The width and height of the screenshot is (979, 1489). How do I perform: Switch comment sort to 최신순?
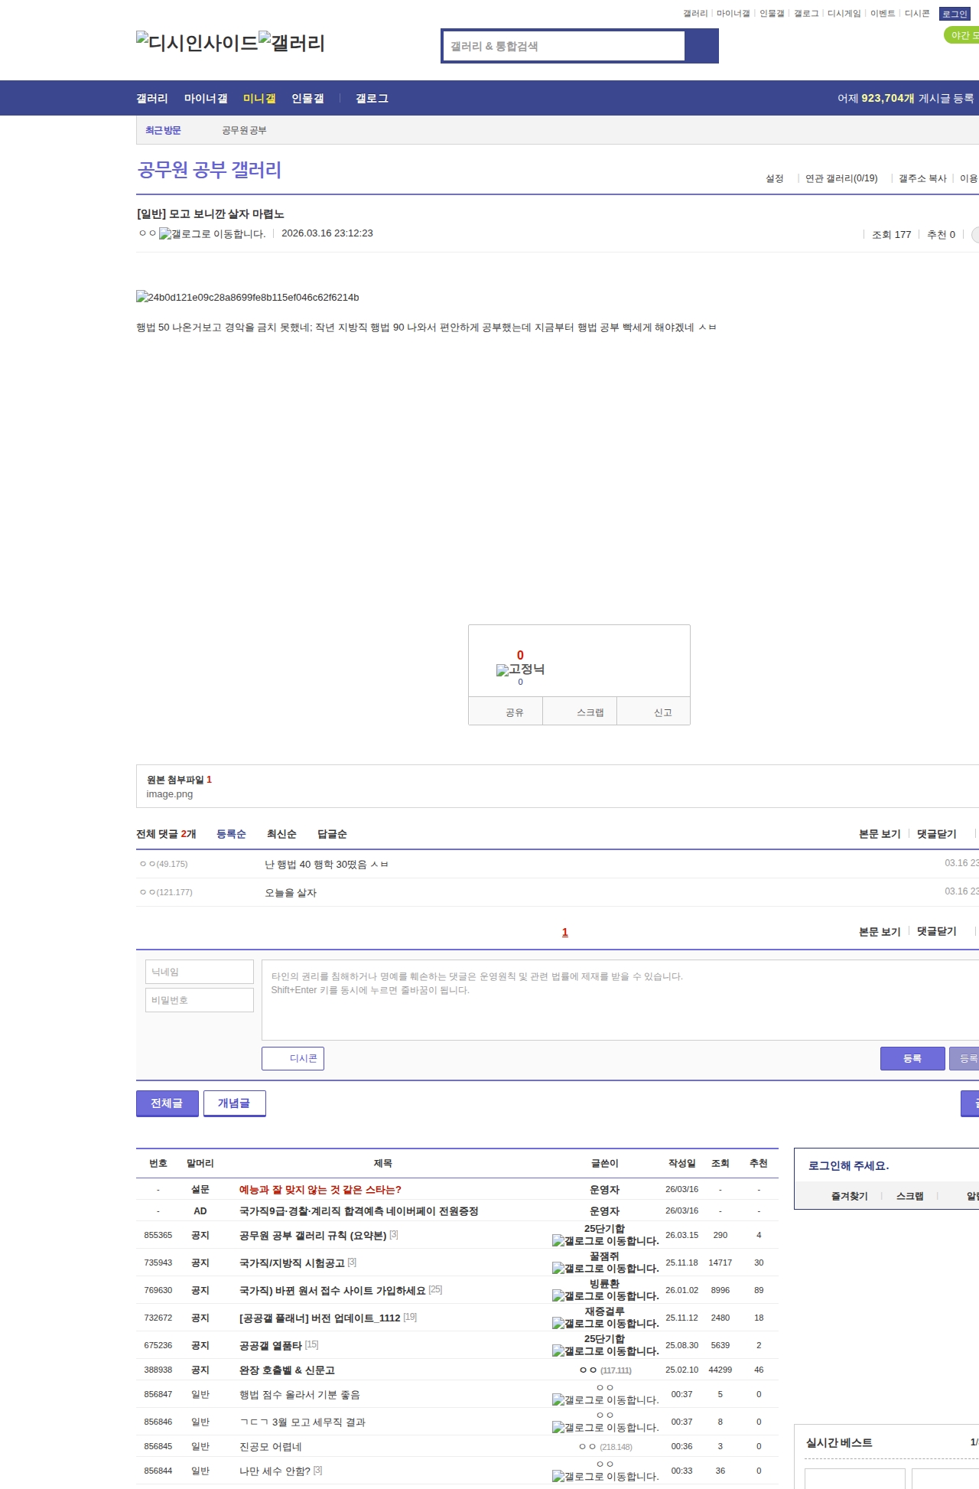coord(281,834)
